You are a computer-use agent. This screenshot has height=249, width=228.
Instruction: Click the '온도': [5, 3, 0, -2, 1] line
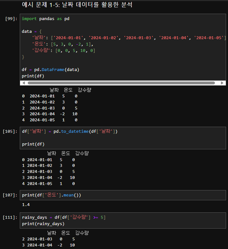coord(63,44)
